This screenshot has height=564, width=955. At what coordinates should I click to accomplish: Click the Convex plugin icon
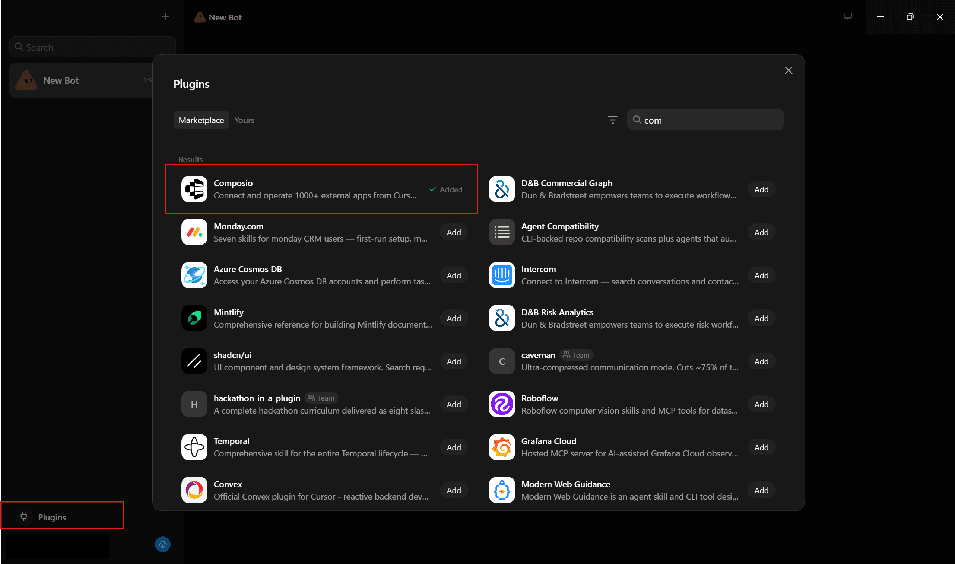coord(194,490)
